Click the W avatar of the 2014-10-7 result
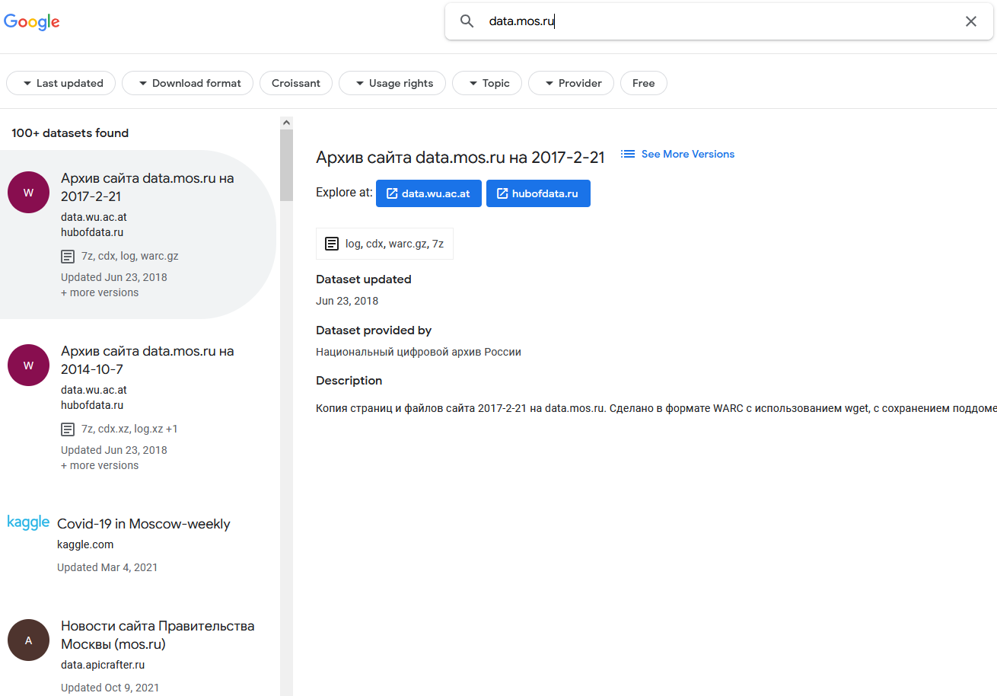Image resolution: width=997 pixels, height=696 pixels. coord(29,365)
